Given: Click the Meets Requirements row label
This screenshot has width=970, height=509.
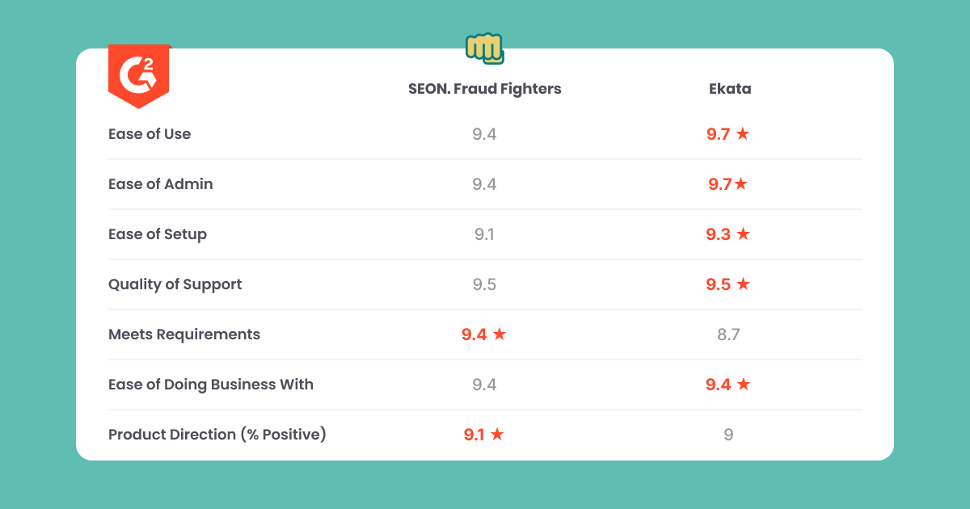Looking at the screenshot, I should click(x=184, y=334).
